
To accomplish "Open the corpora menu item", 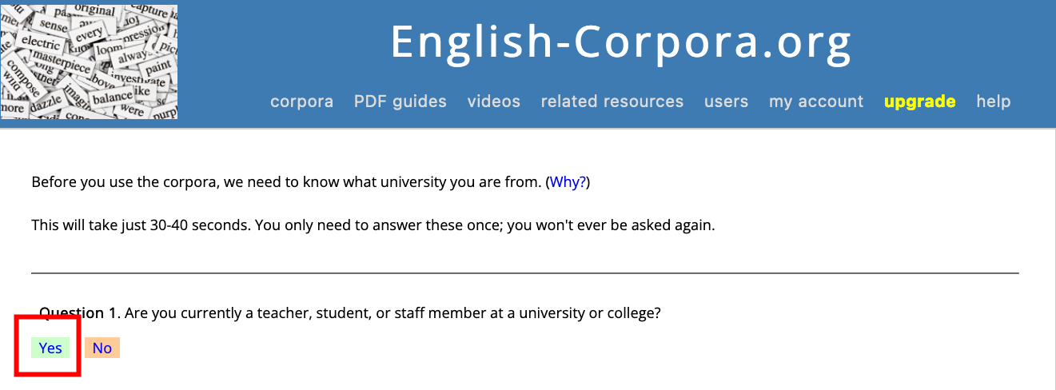I will click(x=301, y=101).
